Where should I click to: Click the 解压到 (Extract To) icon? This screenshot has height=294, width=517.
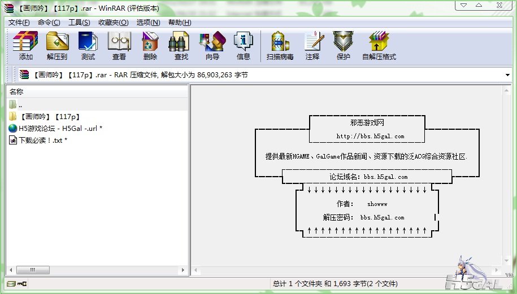coord(57,45)
